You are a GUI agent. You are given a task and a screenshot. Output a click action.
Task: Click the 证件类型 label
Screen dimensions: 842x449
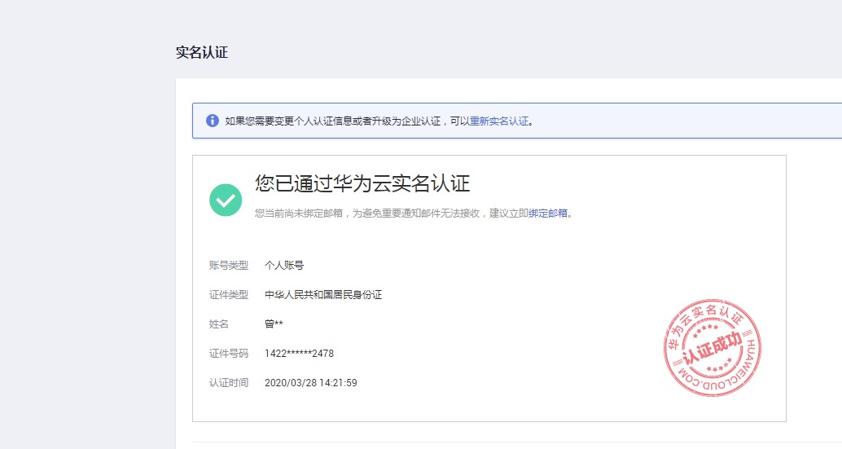(229, 295)
